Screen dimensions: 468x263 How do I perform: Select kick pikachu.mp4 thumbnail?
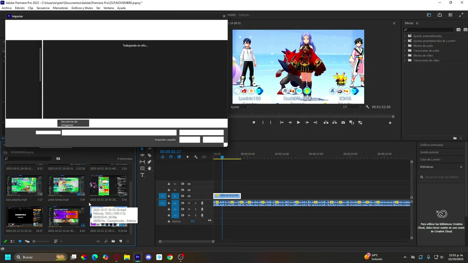(x=24, y=186)
